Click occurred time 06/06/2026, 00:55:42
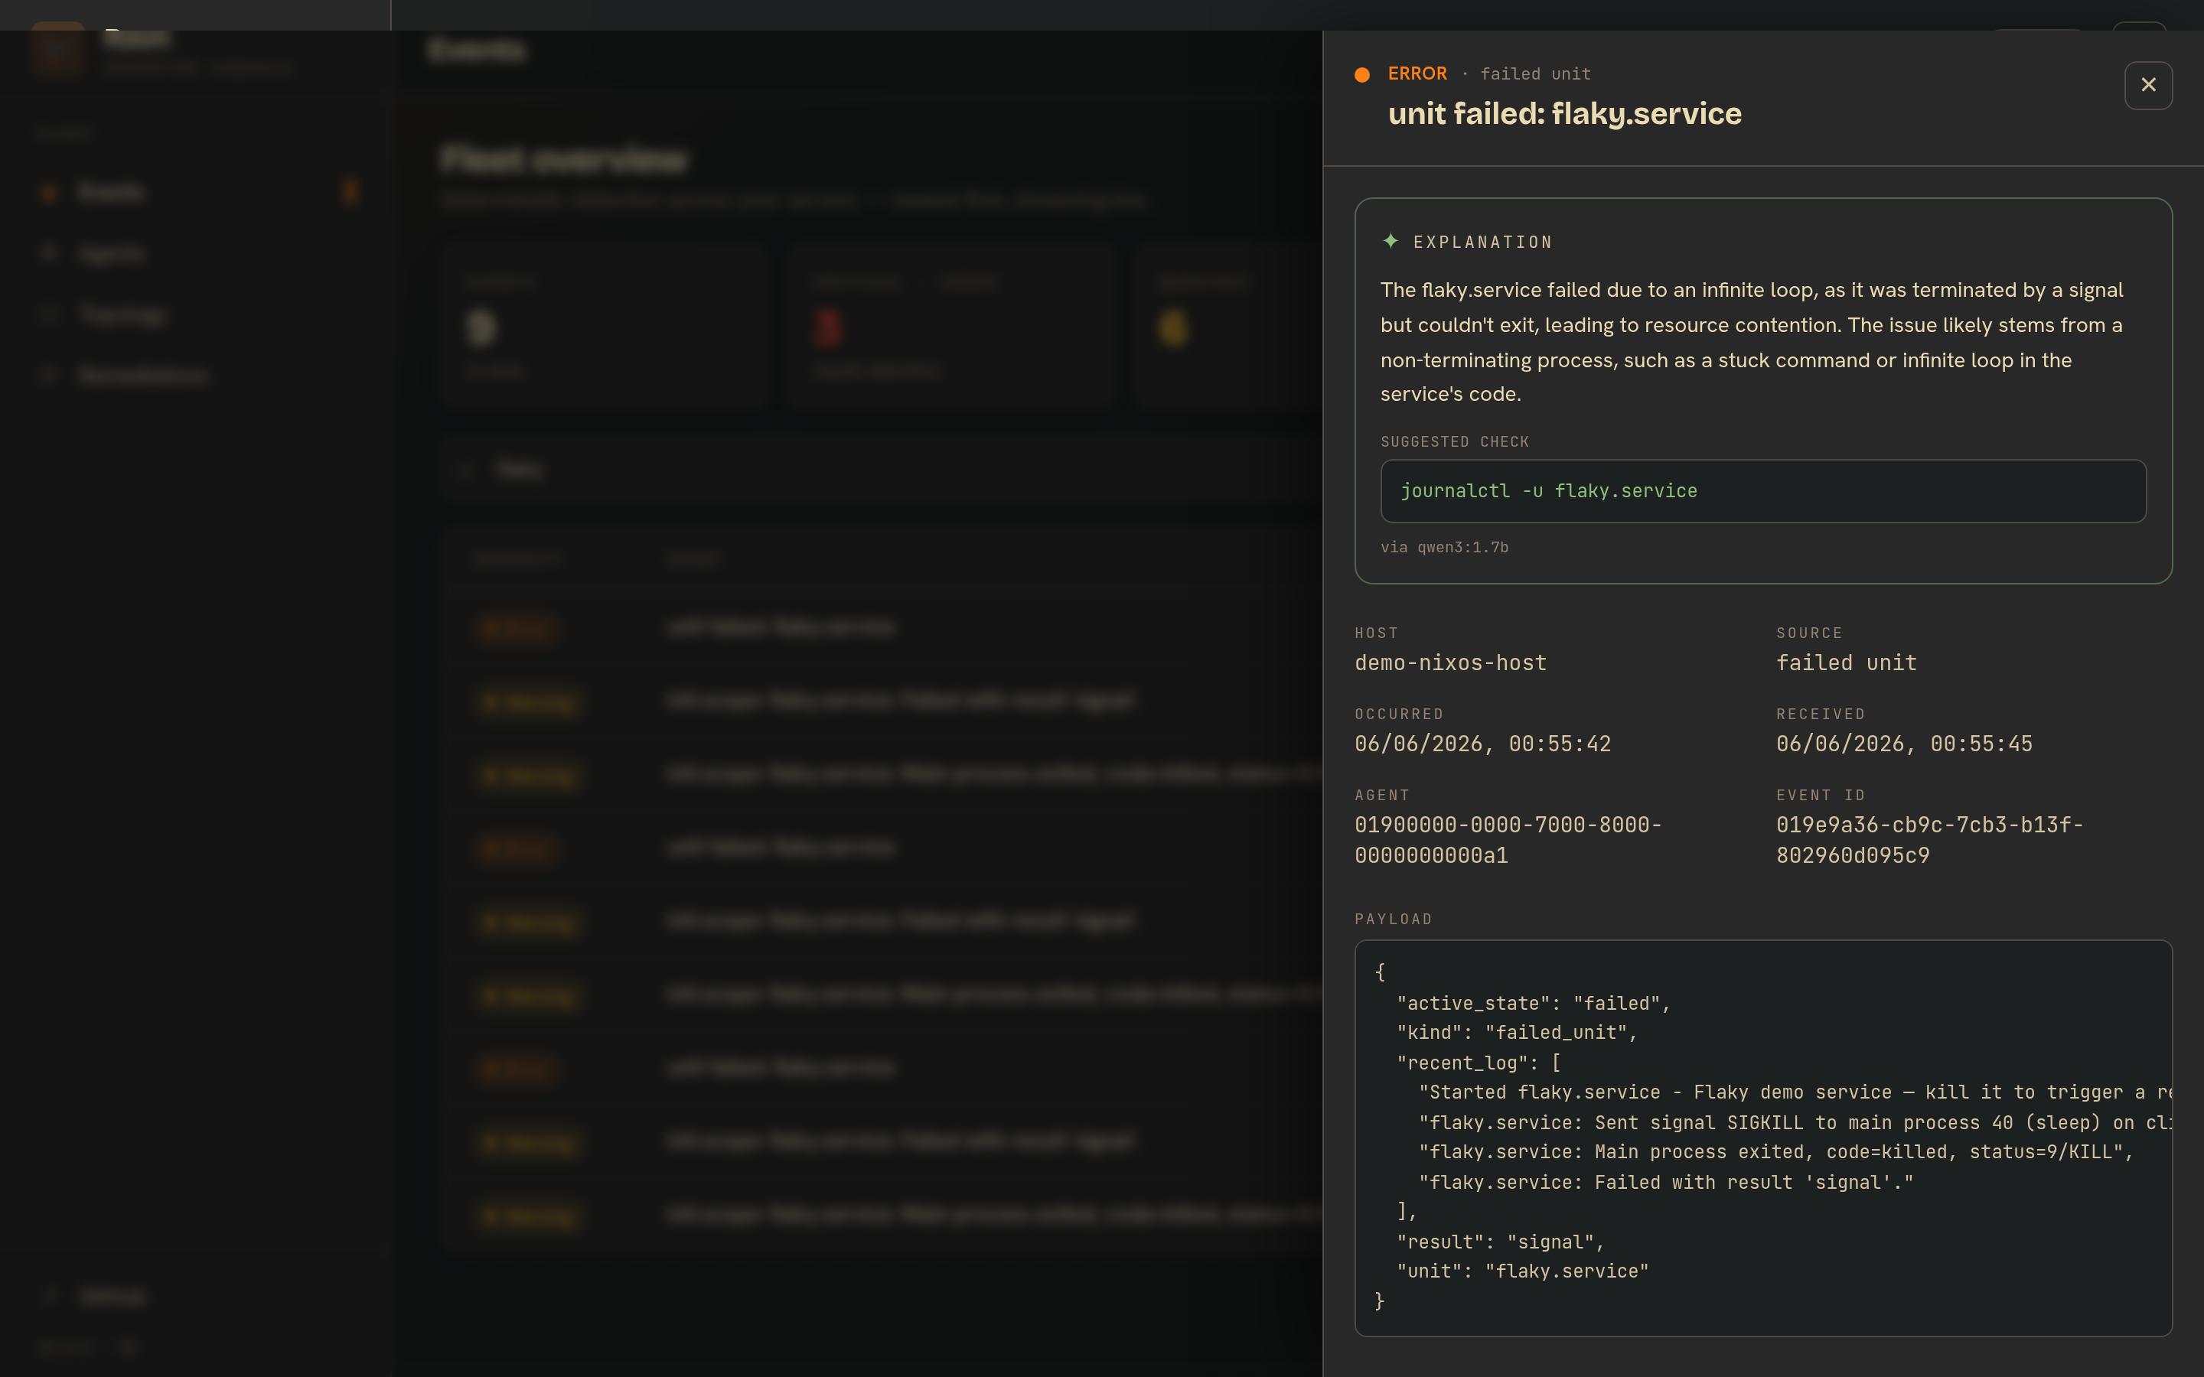The width and height of the screenshot is (2204, 1377). coord(1482,744)
